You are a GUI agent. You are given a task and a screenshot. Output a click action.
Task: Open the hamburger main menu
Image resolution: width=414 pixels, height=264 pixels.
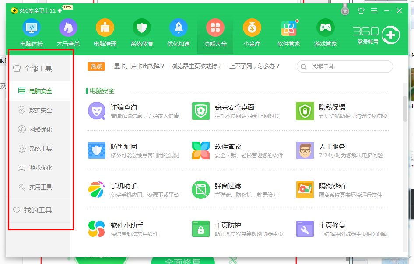coord(374,11)
